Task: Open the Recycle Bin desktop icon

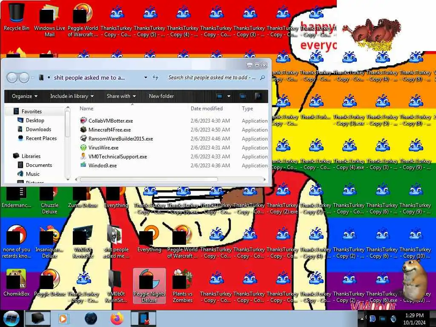Action: pos(17,17)
